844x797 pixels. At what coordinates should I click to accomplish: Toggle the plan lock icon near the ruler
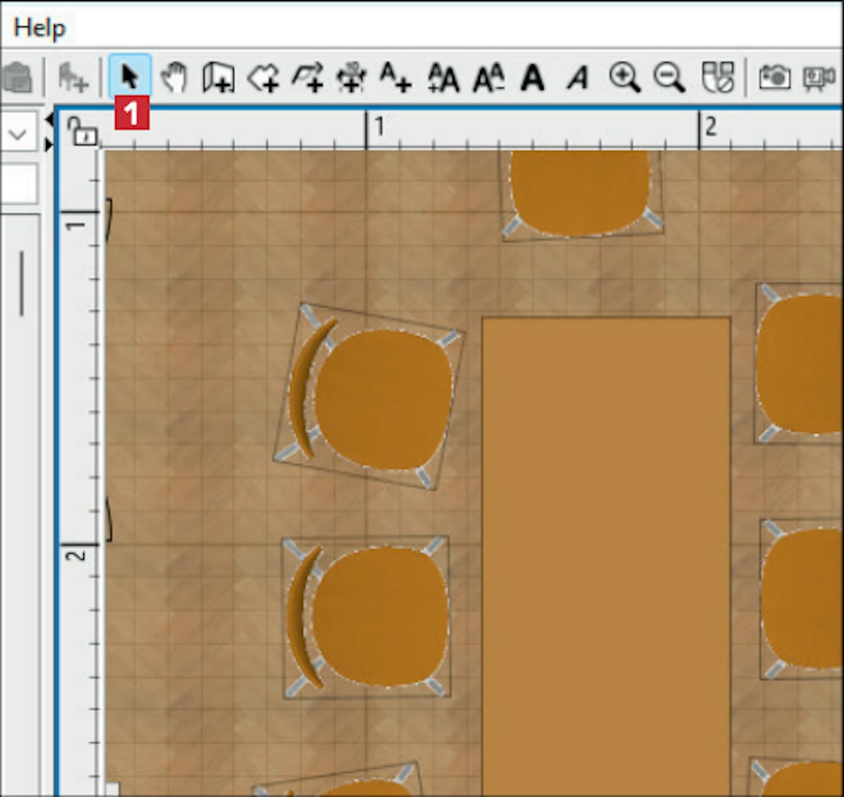pyautogui.click(x=82, y=131)
